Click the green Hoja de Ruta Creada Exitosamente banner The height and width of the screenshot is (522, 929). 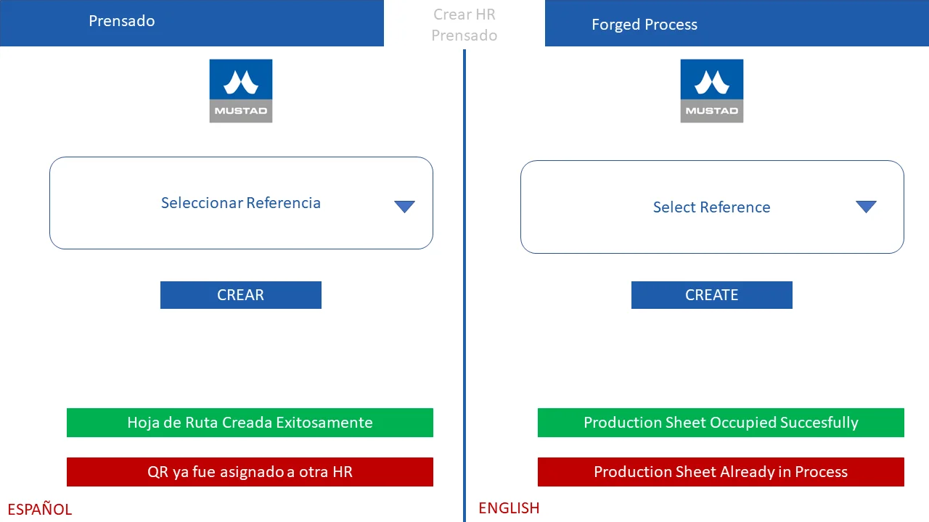[x=250, y=423]
